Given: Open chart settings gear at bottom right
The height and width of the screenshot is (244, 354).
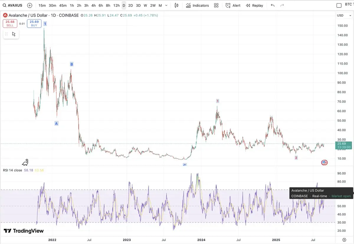Looking at the screenshot, I should point(344,240).
